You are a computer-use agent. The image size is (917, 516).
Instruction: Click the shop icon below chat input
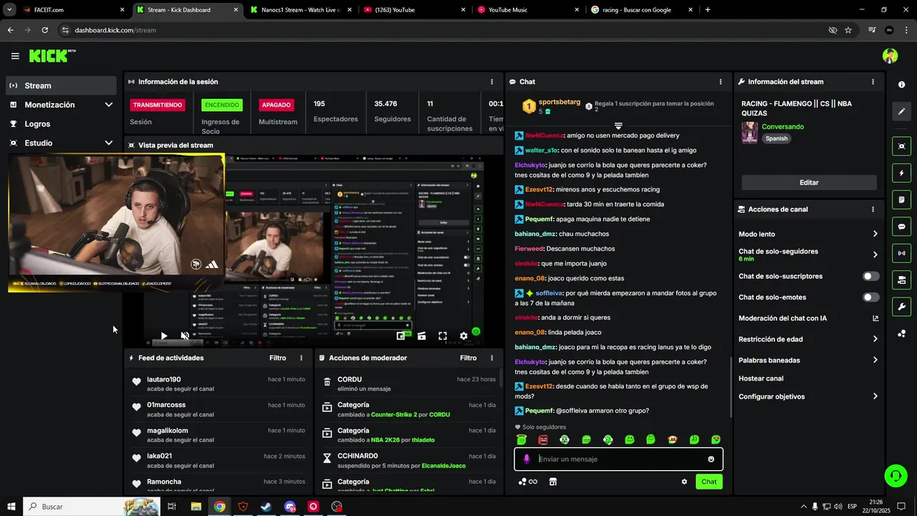pos(553,482)
